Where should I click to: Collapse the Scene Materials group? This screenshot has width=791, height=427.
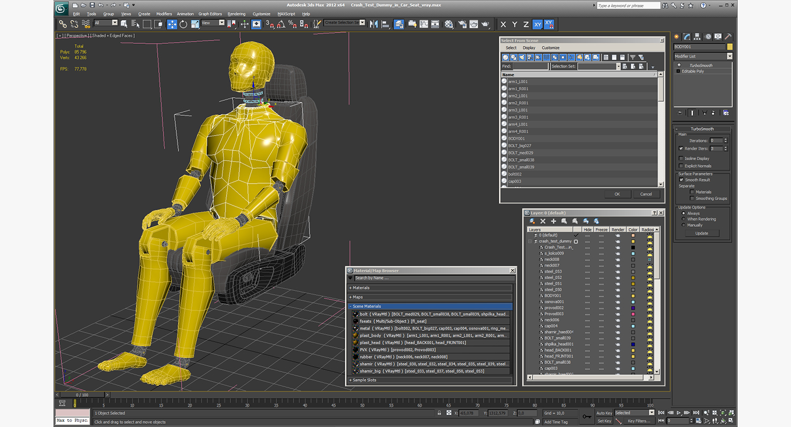(430, 306)
